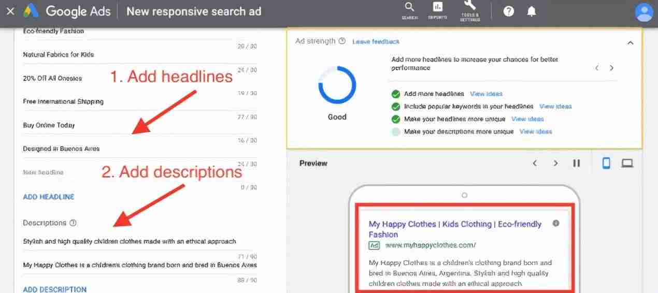
Task: Show next ad preview
Action: point(555,163)
